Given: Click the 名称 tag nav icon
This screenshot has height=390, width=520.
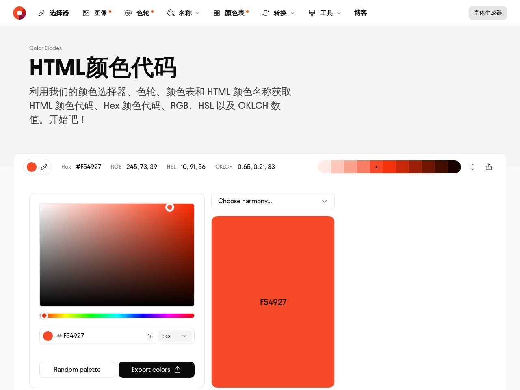Looking at the screenshot, I should 171,13.
